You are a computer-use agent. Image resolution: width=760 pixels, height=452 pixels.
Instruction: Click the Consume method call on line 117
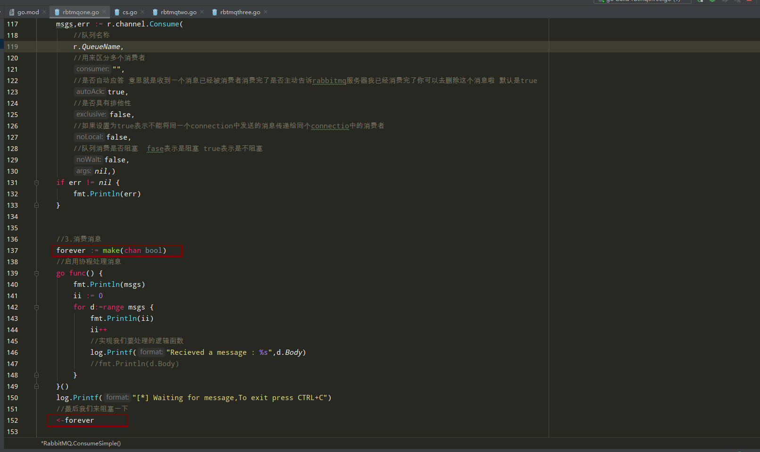pyautogui.click(x=164, y=24)
